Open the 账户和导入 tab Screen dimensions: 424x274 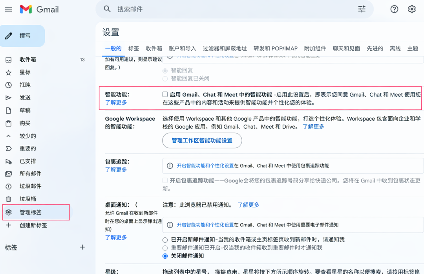click(182, 48)
